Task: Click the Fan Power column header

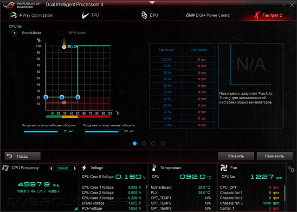Action: 166,50
